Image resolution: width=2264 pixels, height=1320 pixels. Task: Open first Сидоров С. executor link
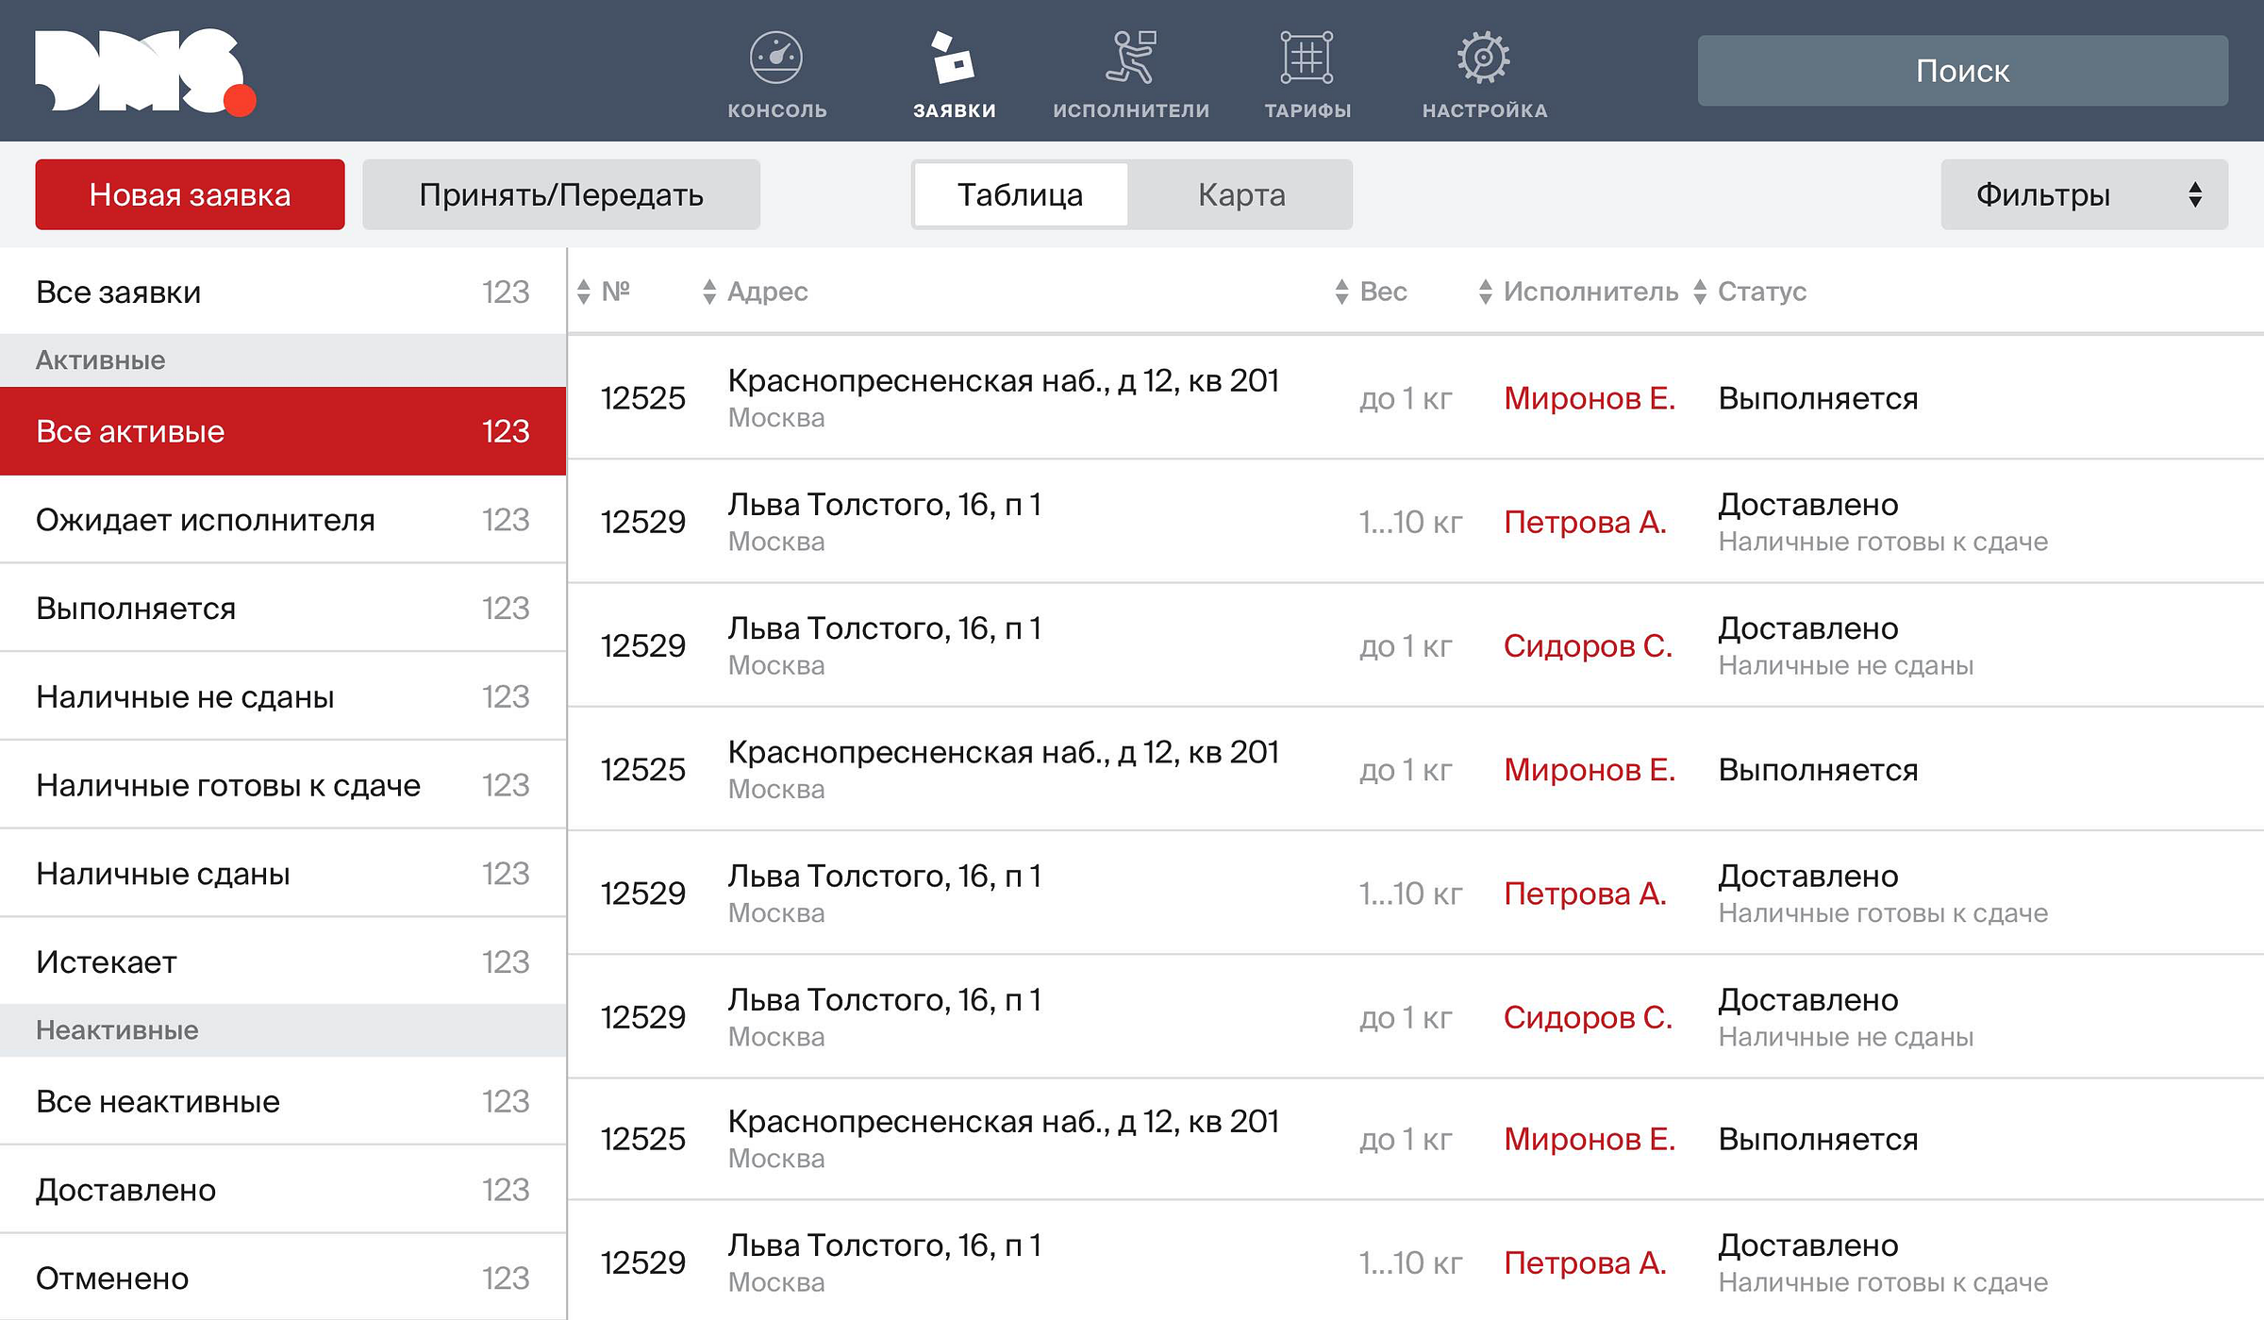[x=1588, y=645]
